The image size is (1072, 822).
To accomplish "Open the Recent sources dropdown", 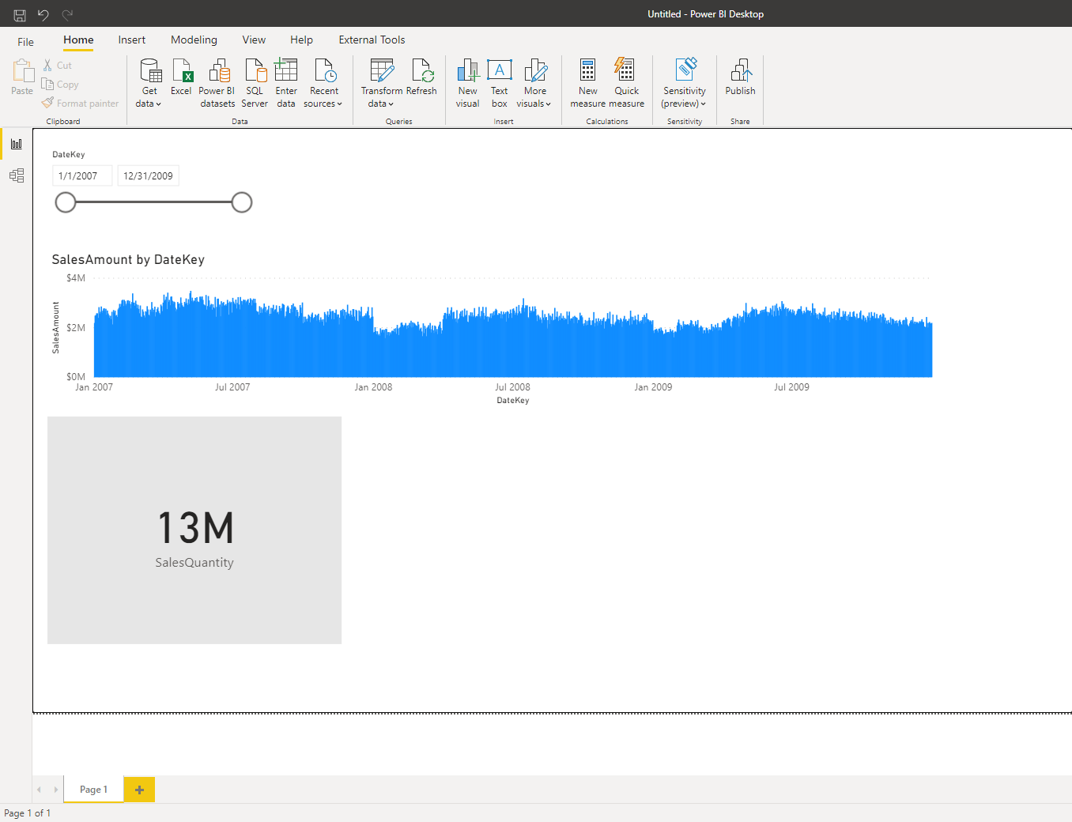I will point(323,104).
